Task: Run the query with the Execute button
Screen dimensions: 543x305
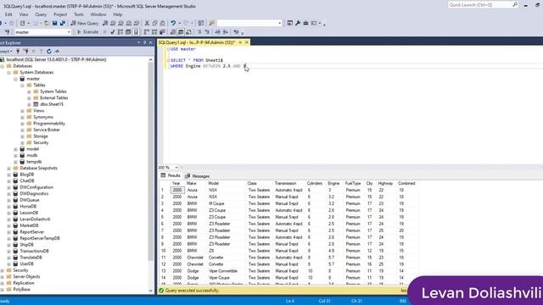Action: pos(87,32)
